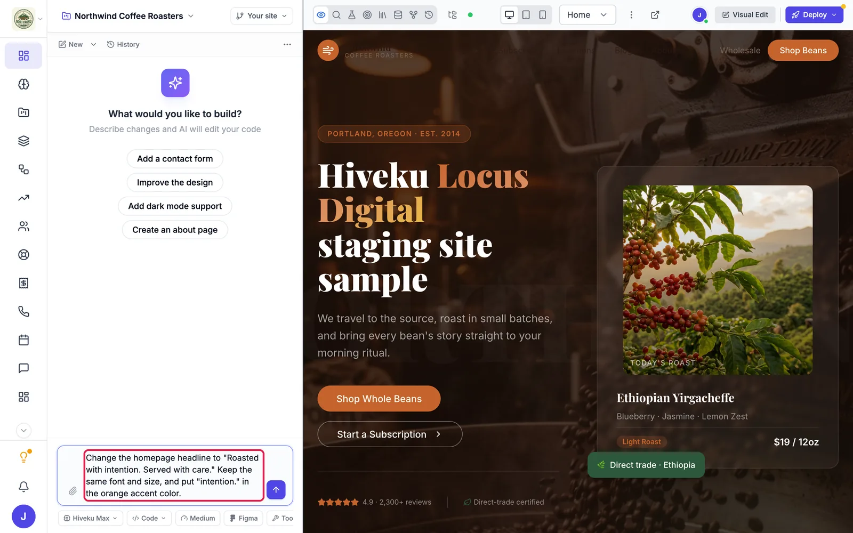Open the workflow nodes icon in sidebar
Screen dimensions: 853x533
click(x=23, y=169)
